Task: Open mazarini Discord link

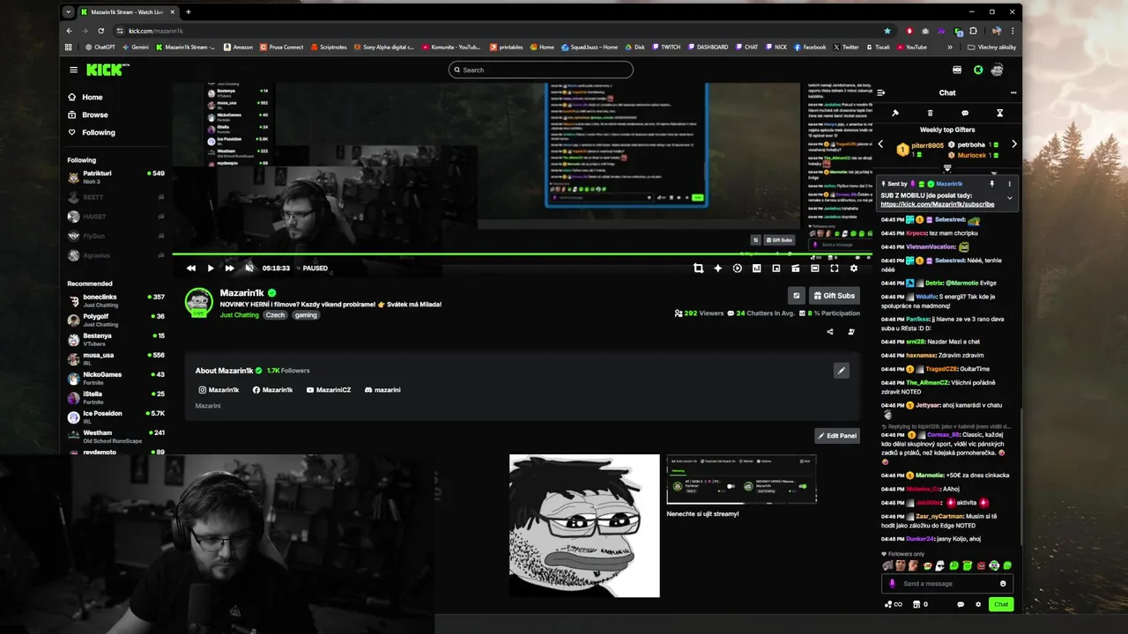Action: (x=382, y=390)
